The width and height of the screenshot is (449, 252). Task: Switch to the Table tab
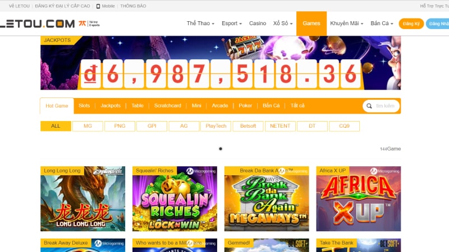coord(138,106)
